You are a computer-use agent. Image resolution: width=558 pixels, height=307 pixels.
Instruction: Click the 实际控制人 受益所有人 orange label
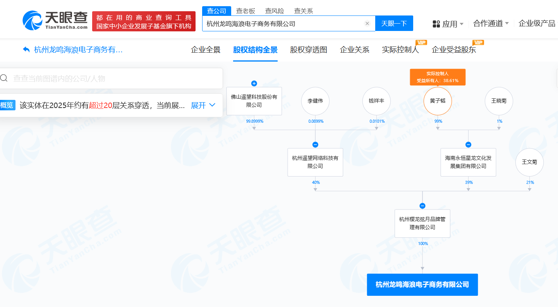(x=438, y=77)
